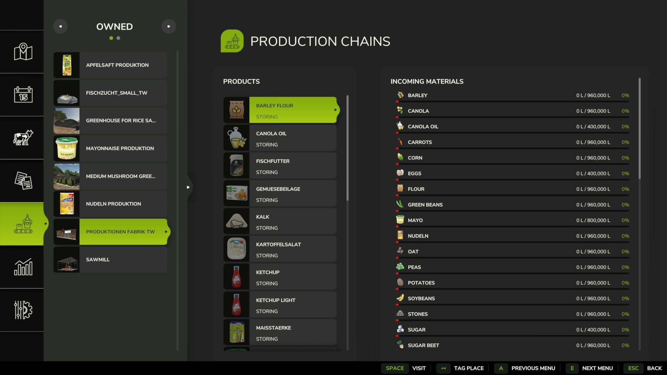Select the production chains factory sidebar icon
Image resolution: width=667 pixels, height=375 pixels.
pyautogui.click(x=23, y=224)
